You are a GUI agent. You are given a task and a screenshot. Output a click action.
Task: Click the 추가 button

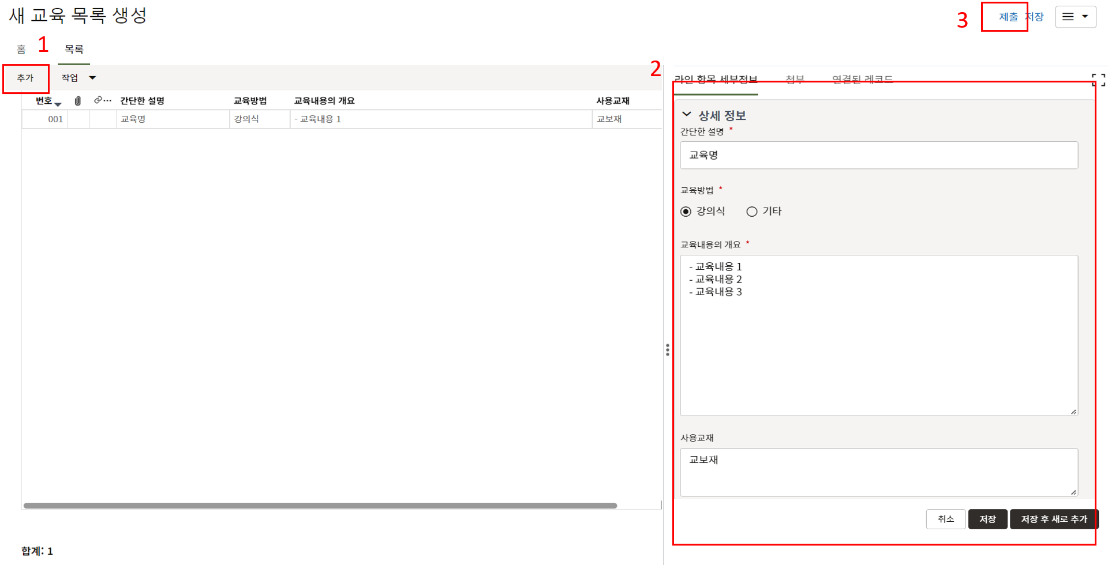click(x=25, y=78)
